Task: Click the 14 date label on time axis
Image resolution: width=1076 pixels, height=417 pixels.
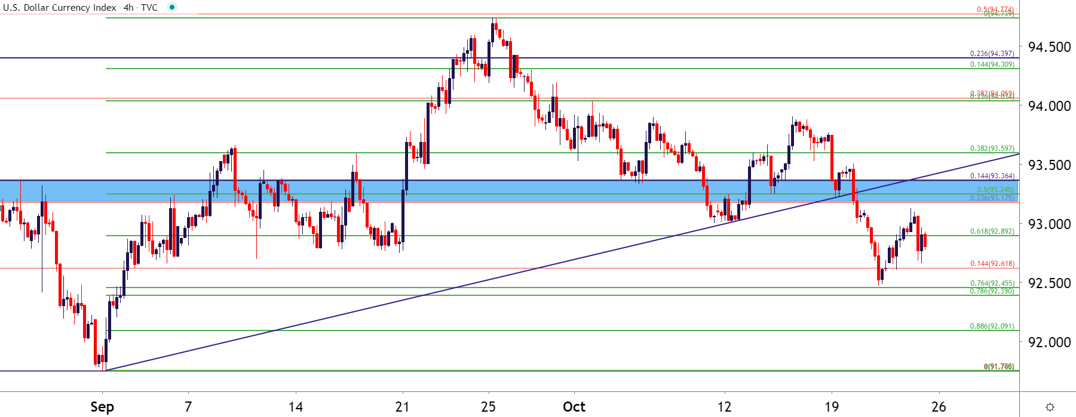Action: point(296,407)
